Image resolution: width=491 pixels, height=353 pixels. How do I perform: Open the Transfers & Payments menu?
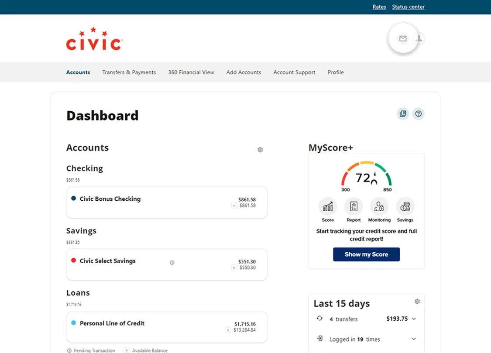pyautogui.click(x=129, y=72)
